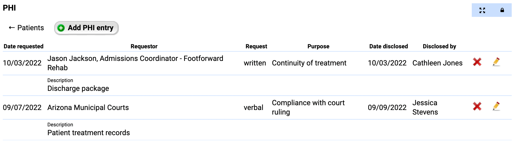Viewport: 514px width, 147px height.
Task: Click the fullscreen expand icon
Action: (x=482, y=10)
